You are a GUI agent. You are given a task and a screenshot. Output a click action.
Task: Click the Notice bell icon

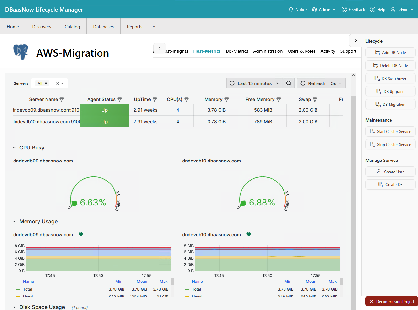(x=291, y=10)
